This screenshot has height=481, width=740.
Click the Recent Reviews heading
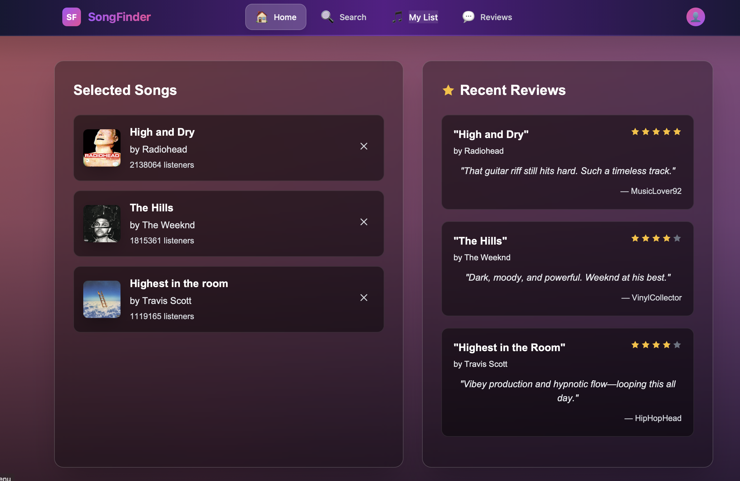click(513, 90)
